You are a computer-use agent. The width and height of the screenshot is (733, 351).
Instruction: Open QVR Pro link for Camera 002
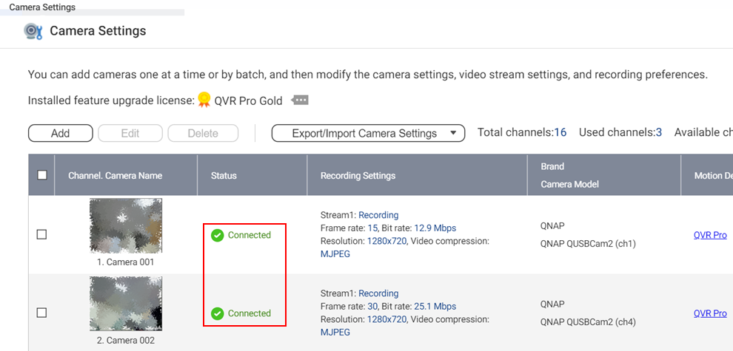(710, 313)
